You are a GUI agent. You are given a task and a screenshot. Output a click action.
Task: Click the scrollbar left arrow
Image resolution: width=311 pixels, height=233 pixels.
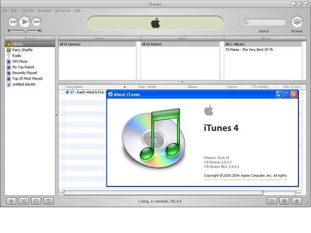(x=61, y=193)
